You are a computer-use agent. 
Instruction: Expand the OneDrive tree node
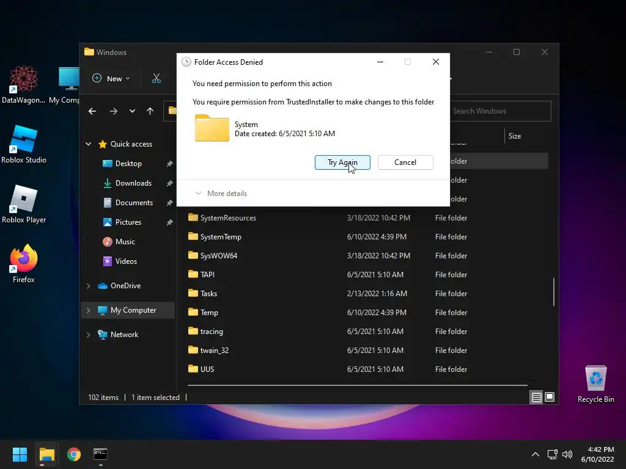[x=88, y=286]
